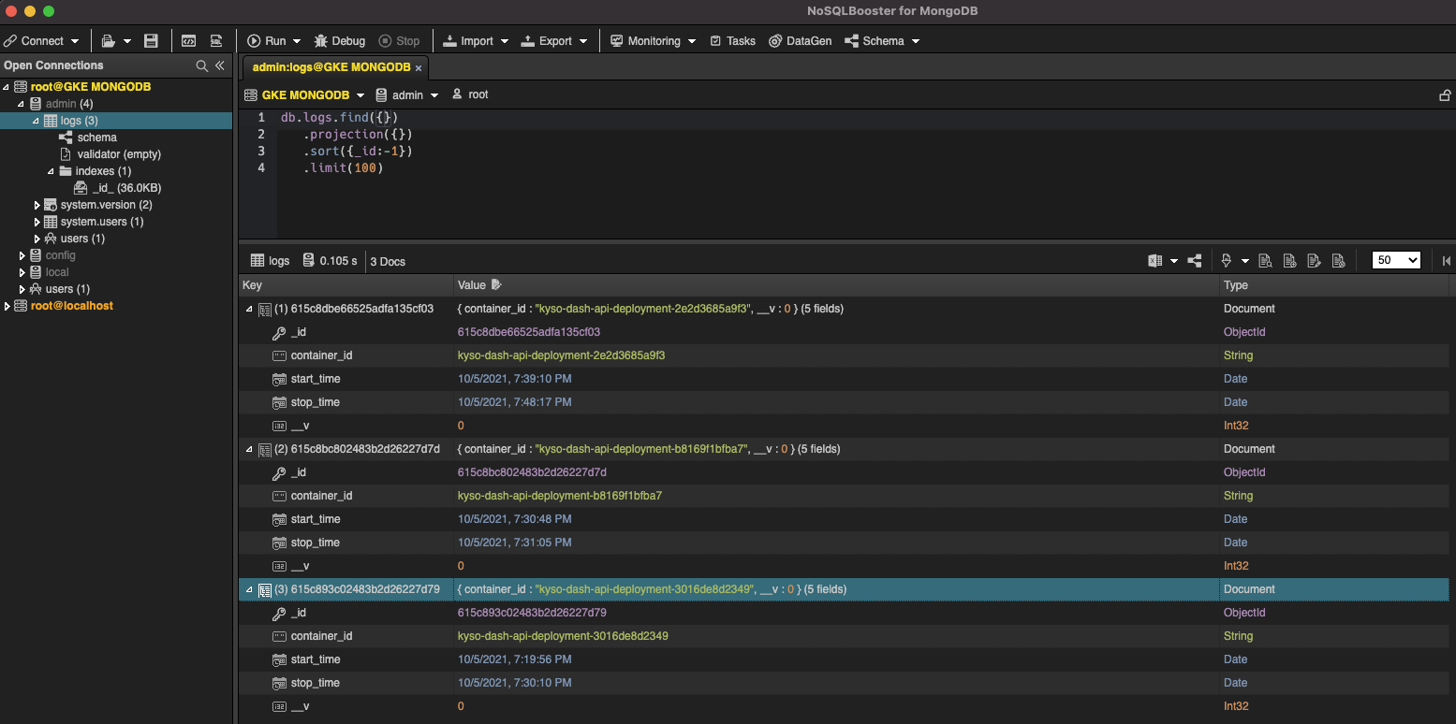Open the Run options dropdown arrow

(297, 41)
